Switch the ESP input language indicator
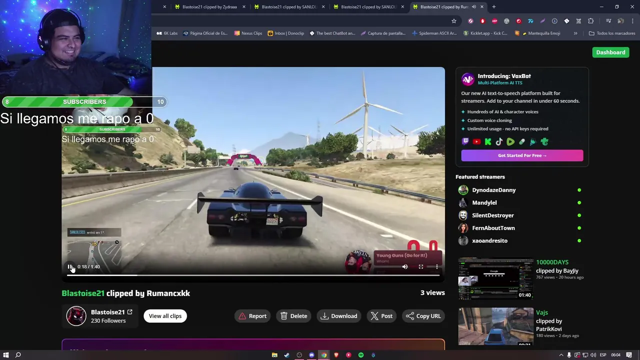 click(x=603, y=355)
